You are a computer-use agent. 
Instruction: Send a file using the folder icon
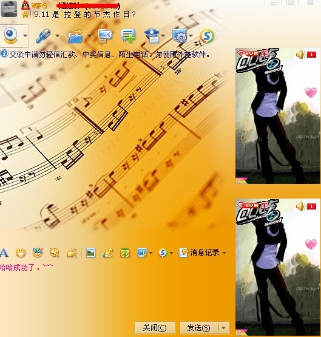[x=76, y=36]
